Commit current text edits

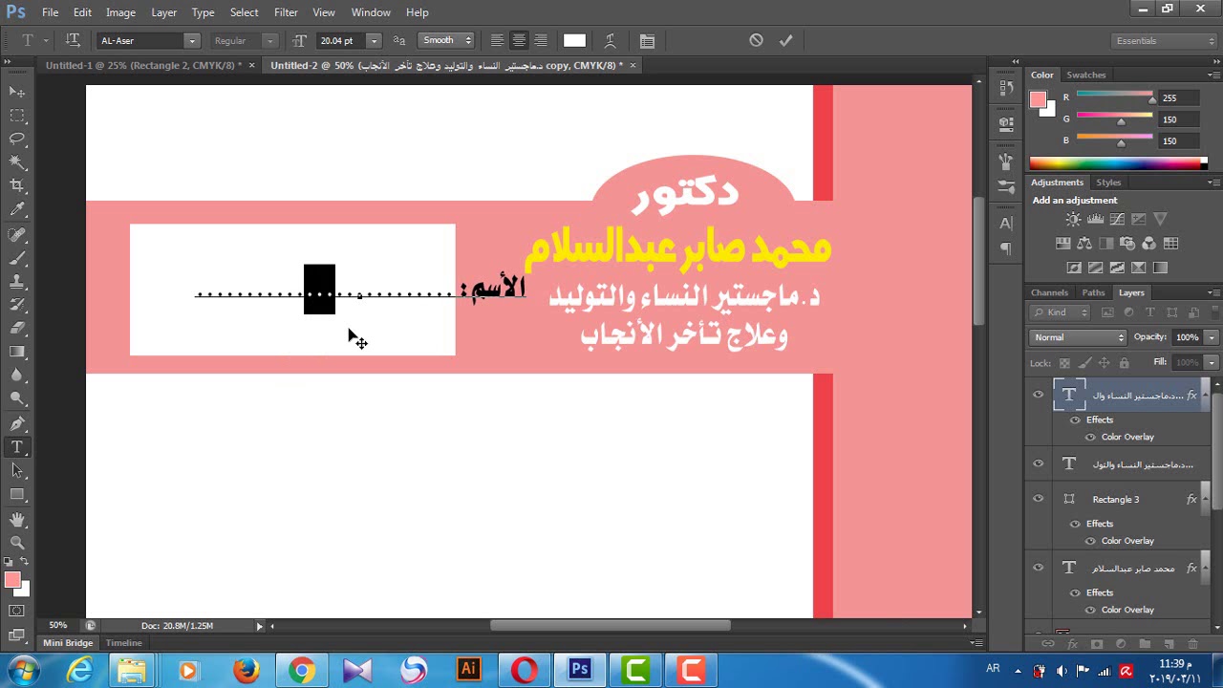[785, 40]
